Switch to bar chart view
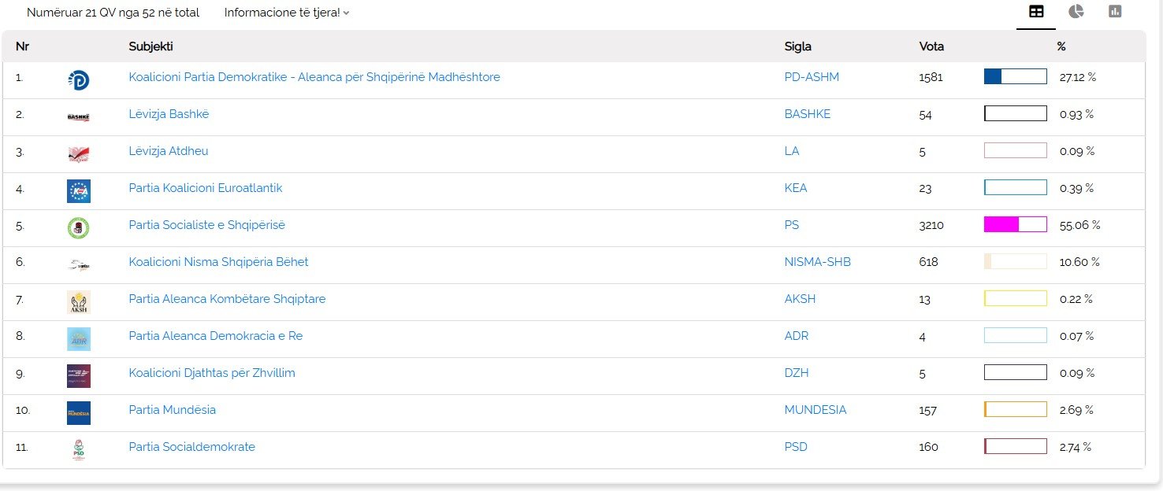This screenshot has height=491, width=1163. click(1115, 12)
